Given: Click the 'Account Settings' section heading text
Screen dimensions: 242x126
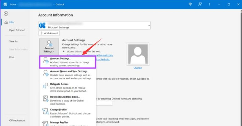Looking at the screenshot, I should tap(74, 40).
